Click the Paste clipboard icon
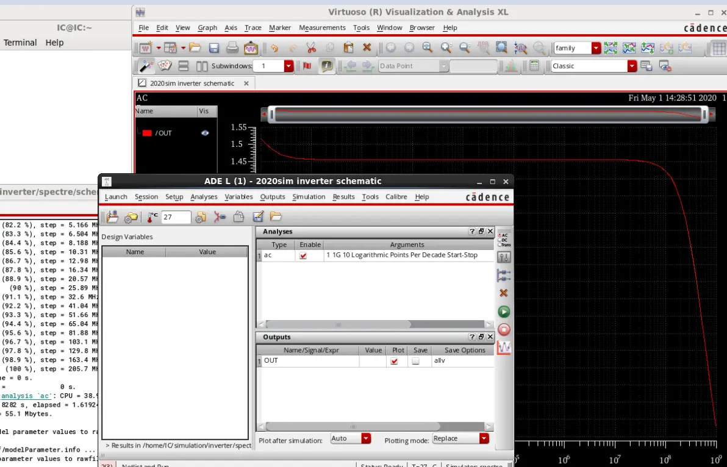727x467 pixels. (x=348, y=48)
